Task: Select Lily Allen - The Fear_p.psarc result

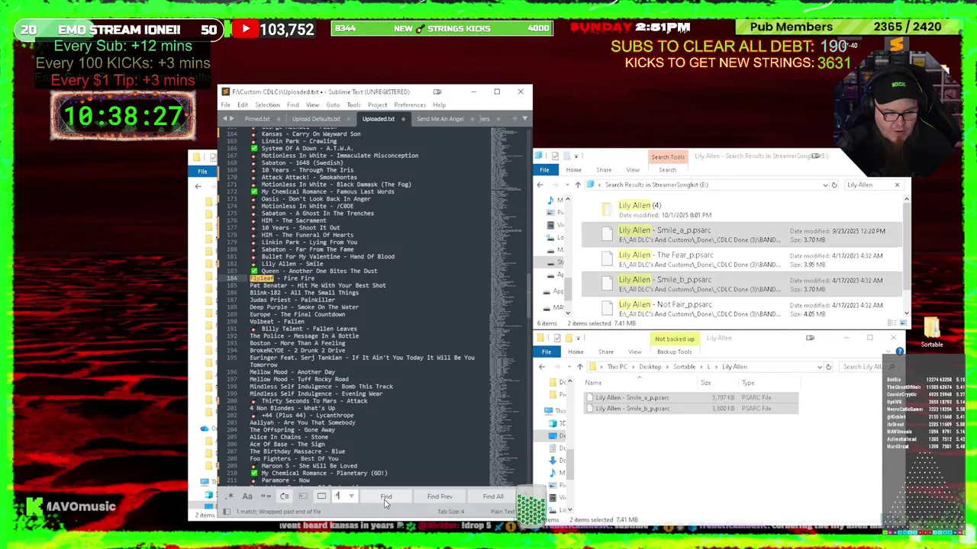Action: pos(742,259)
